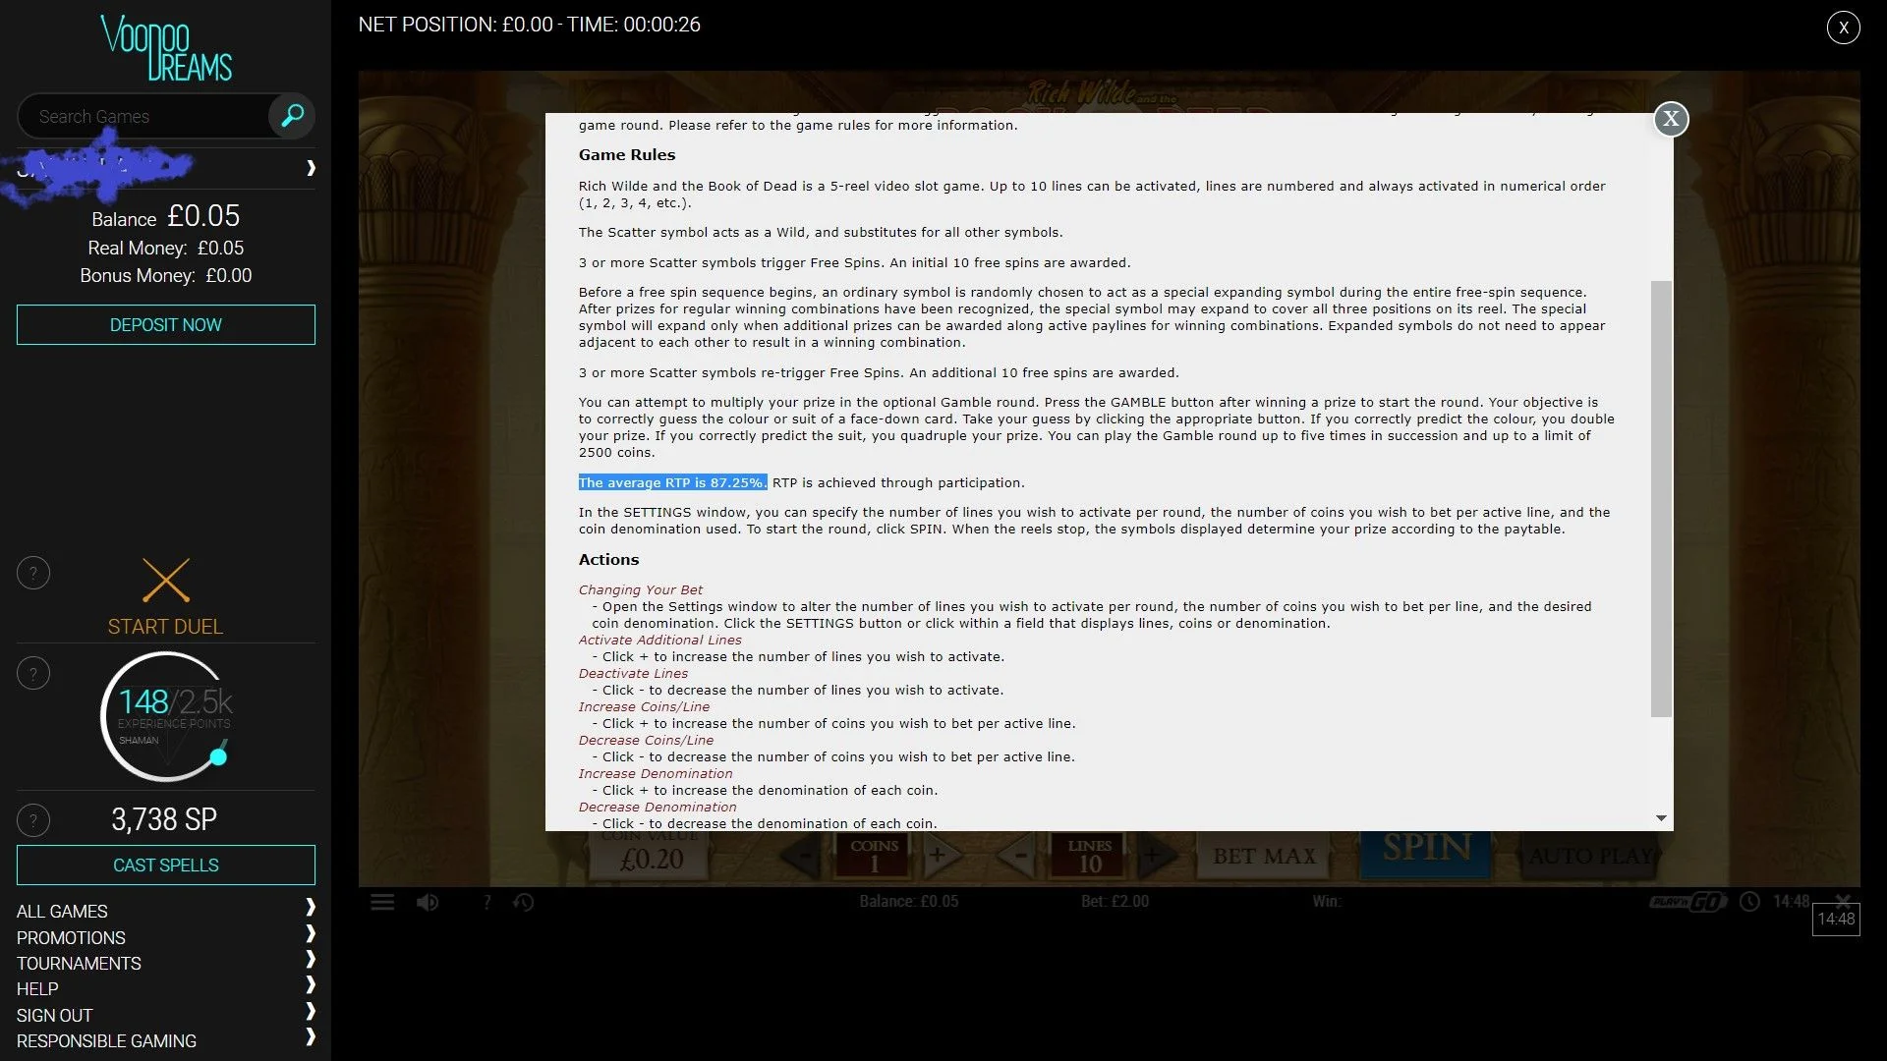
Task: Open RESPONSIBLE GAMING menu
Action: click(x=106, y=1041)
